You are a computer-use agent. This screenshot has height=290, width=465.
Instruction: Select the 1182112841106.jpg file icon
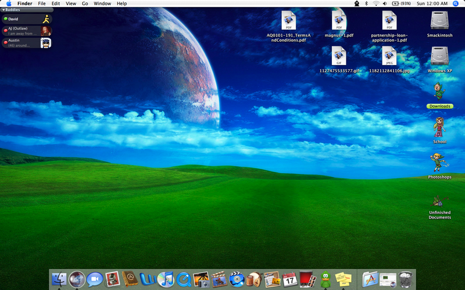pyautogui.click(x=389, y=56)
